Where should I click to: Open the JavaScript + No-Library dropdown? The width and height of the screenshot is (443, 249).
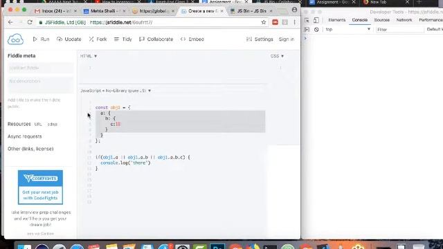tap(116, 91)
